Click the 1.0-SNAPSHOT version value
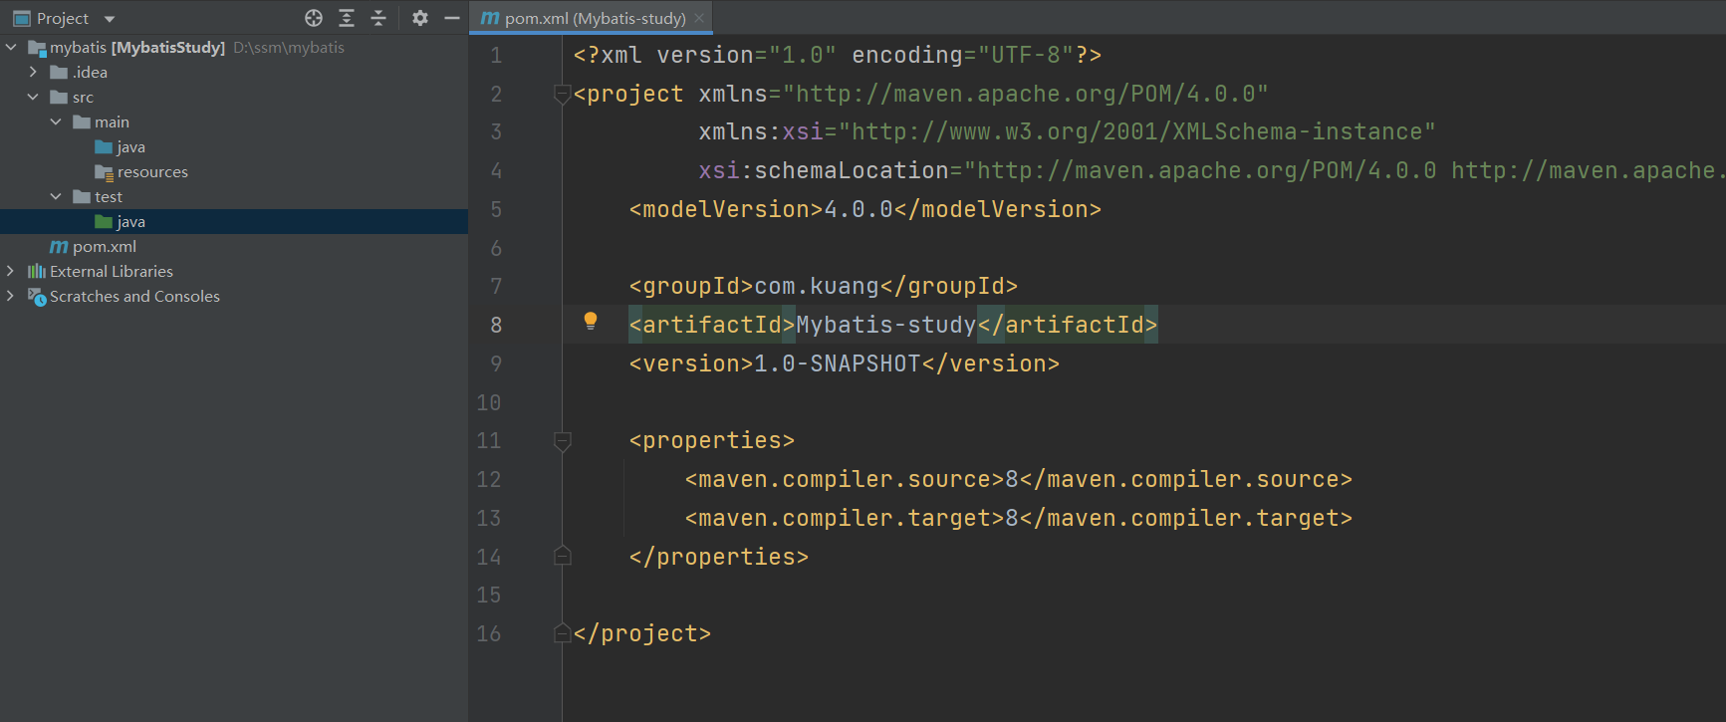 [x=837, y=363]
